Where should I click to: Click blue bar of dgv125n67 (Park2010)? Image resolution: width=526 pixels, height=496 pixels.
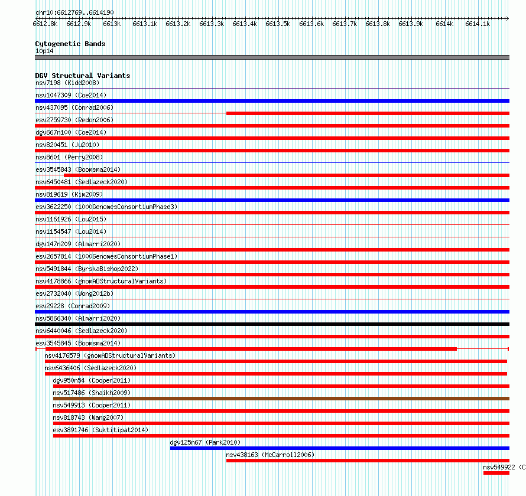click(340, 448)
